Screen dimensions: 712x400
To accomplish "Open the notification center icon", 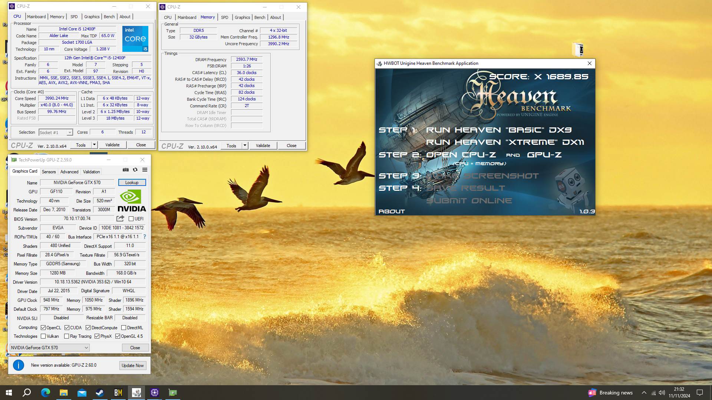I will click(x=700, y=393).
